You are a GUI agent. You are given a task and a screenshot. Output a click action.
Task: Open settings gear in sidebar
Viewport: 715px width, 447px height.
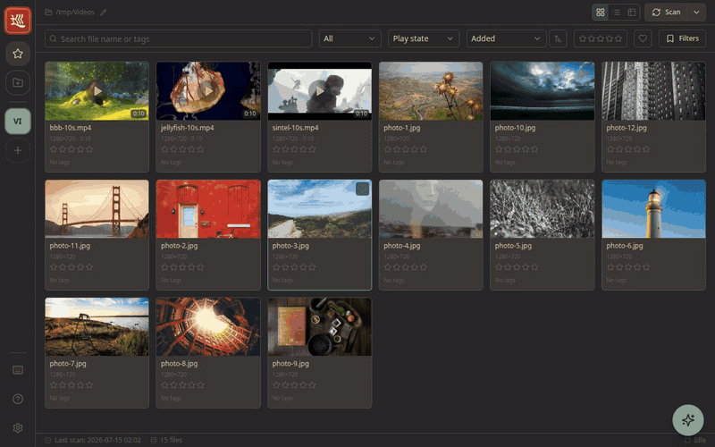tap(18, 428)
